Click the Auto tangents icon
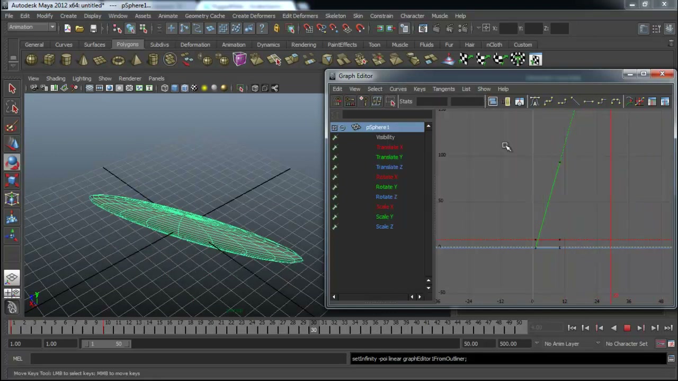Image resolution: width=678 pixels, height=381 pixels. [535, 102]
